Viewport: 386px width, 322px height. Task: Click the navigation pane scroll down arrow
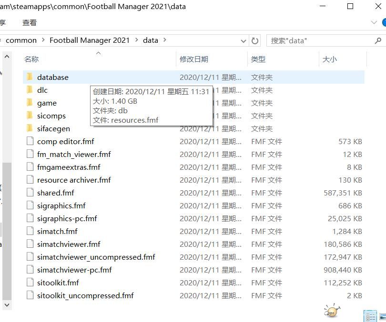point(7,305)
